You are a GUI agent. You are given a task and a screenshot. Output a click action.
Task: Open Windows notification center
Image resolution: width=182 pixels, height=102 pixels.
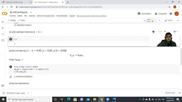click(x=178, y=99)
